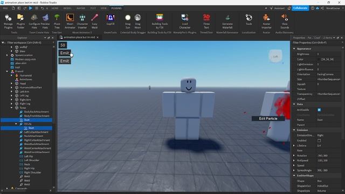
Task: Click the Edit Particle button
Action: click(x=268, y=119)
